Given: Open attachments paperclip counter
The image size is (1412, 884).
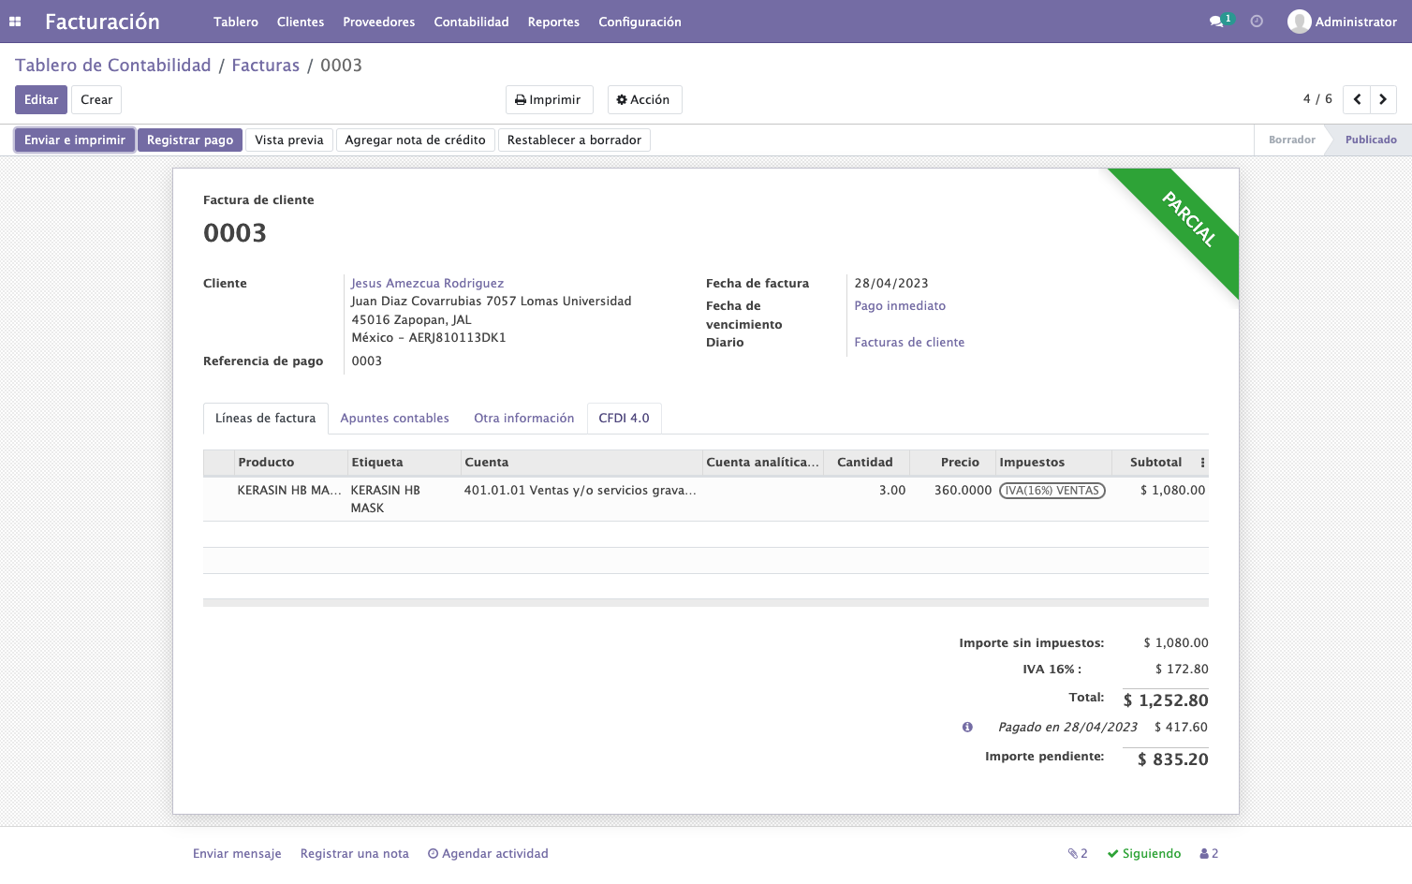Looking at the screenshot, I should [1078, 853].
